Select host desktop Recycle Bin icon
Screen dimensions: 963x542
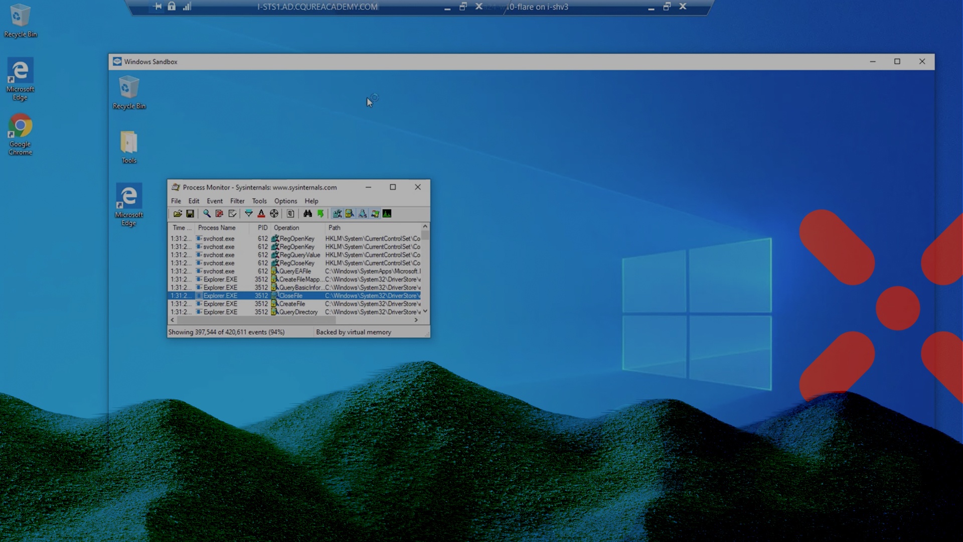pos(20,21)
